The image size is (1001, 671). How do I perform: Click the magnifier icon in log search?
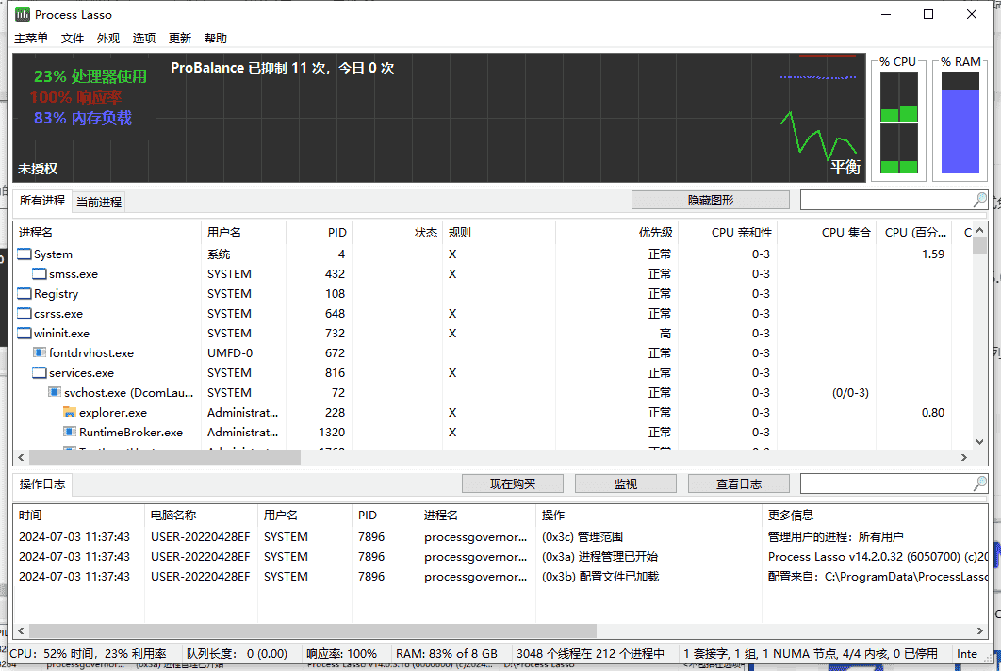[979, 483]
